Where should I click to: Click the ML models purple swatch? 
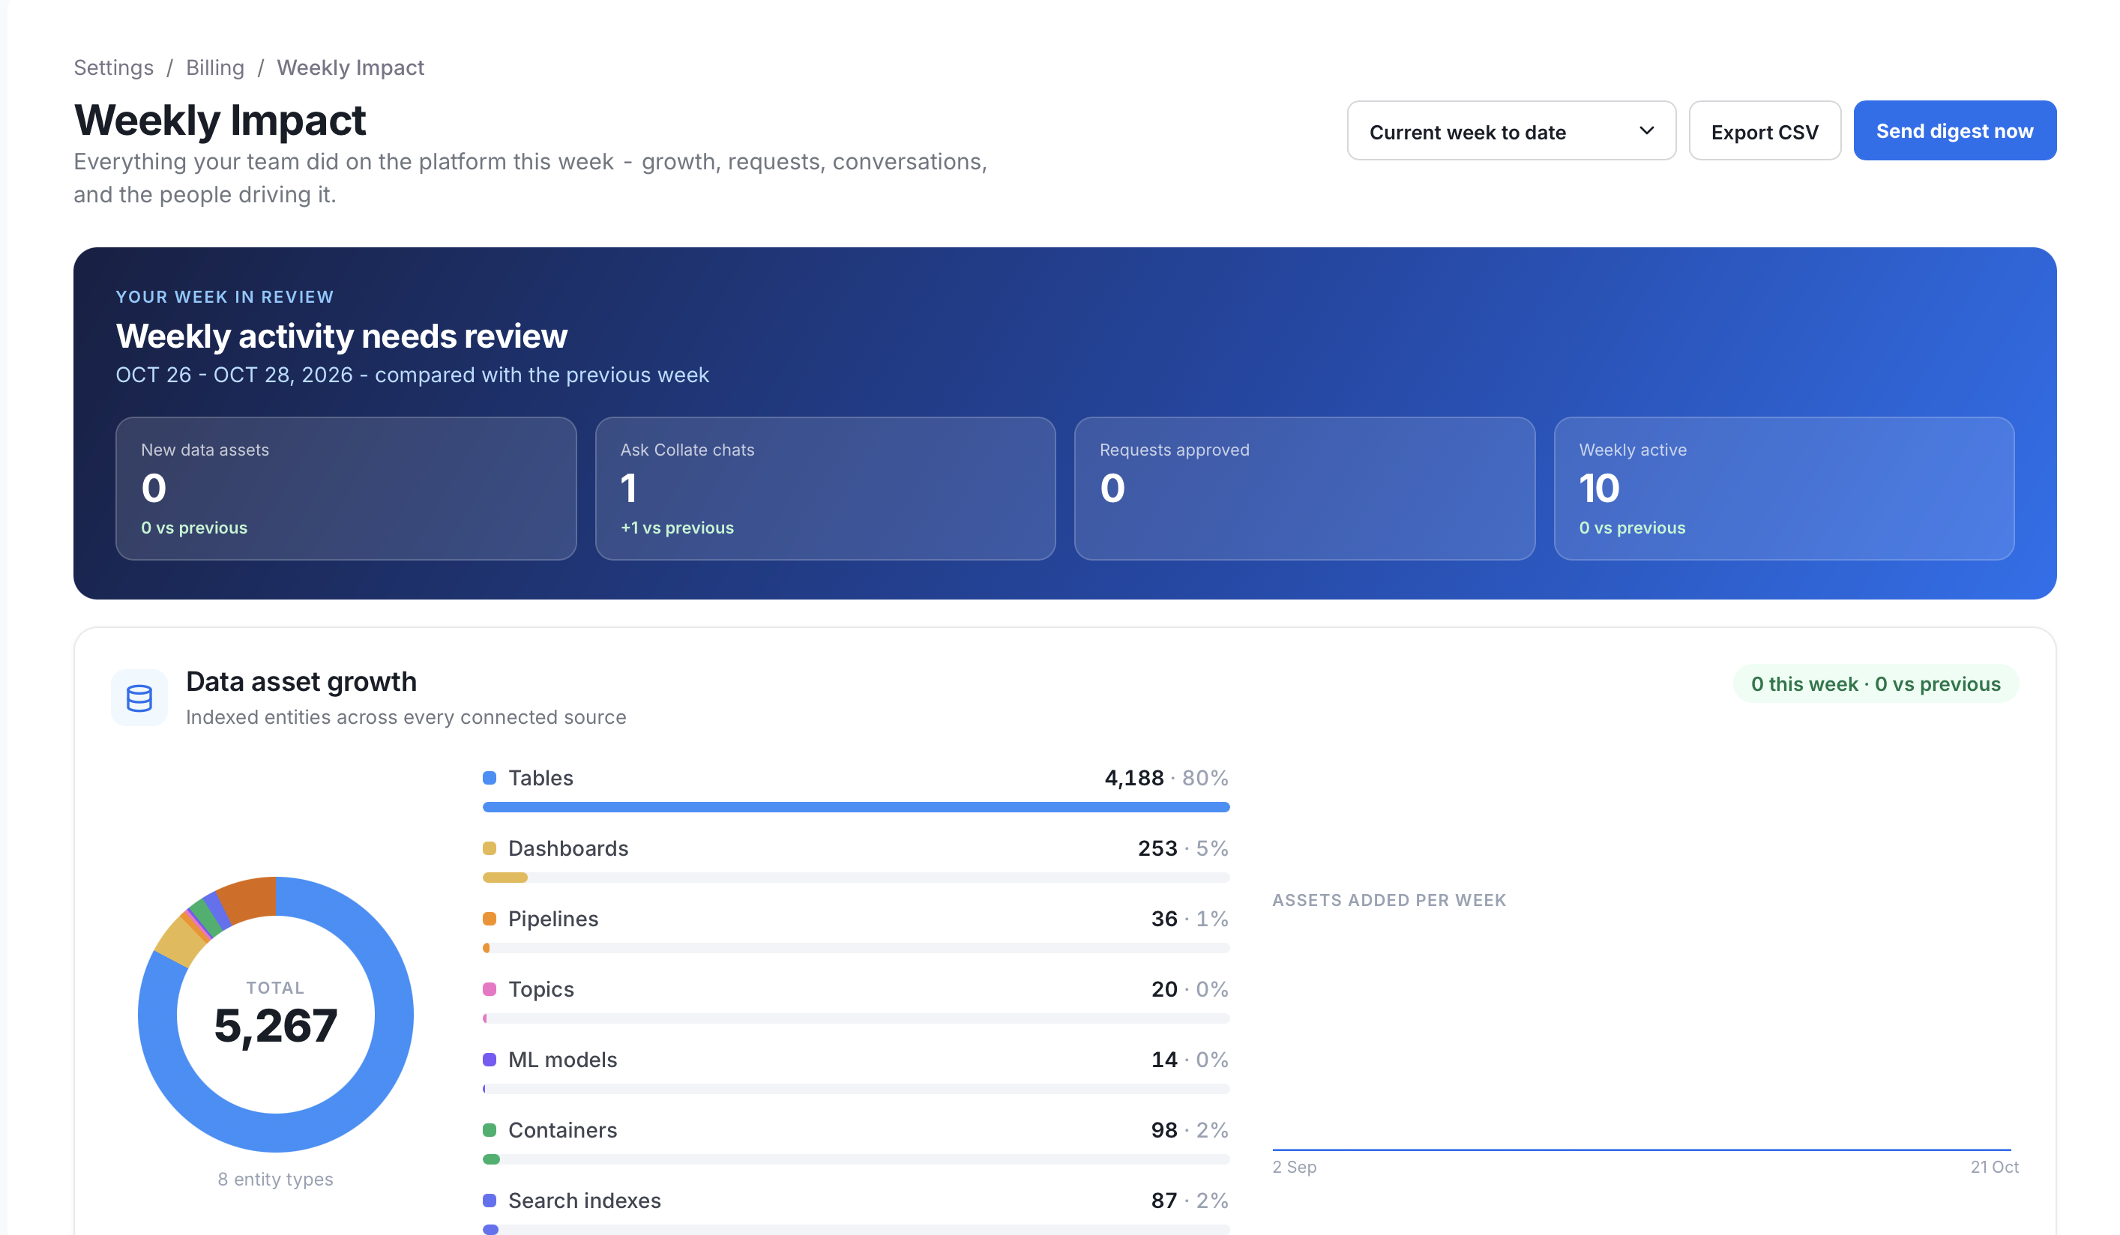[490, 1060]
